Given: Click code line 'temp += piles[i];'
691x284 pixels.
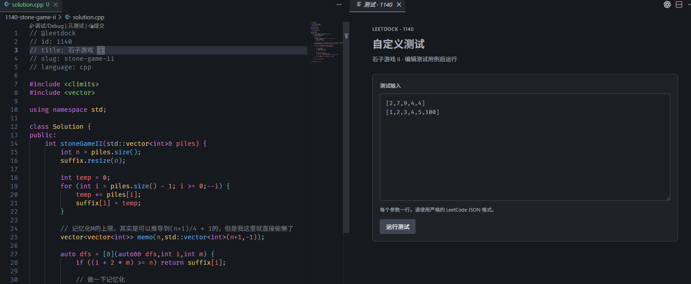Looking at the screenshot, I should tap(109, 195).
